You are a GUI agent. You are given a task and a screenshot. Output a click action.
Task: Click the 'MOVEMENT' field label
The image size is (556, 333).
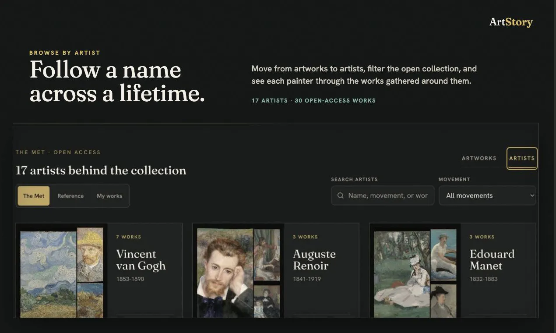click(x=454, y=180)
